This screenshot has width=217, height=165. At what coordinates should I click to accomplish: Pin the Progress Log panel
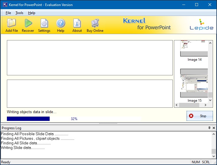click(x=209, y=128)
